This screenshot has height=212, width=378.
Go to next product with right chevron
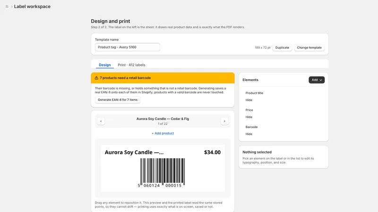pos(224,121)
